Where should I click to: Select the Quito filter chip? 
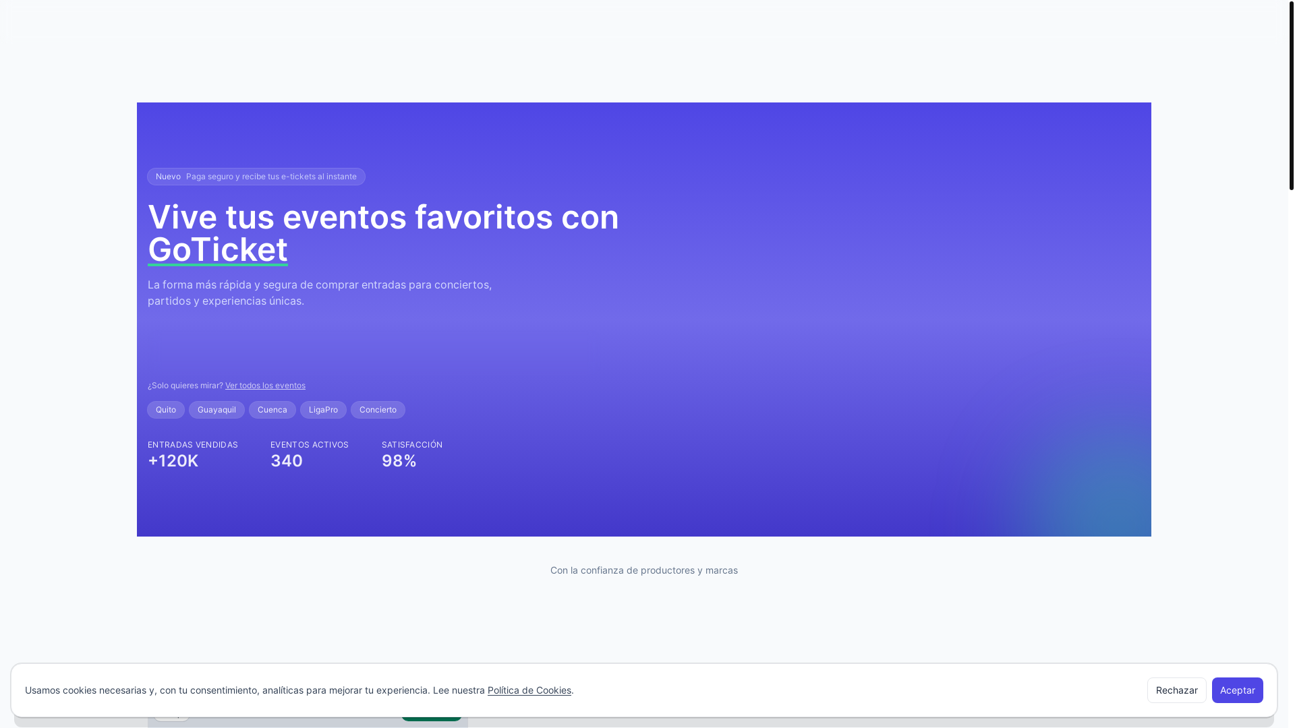[x=166, y=410]
